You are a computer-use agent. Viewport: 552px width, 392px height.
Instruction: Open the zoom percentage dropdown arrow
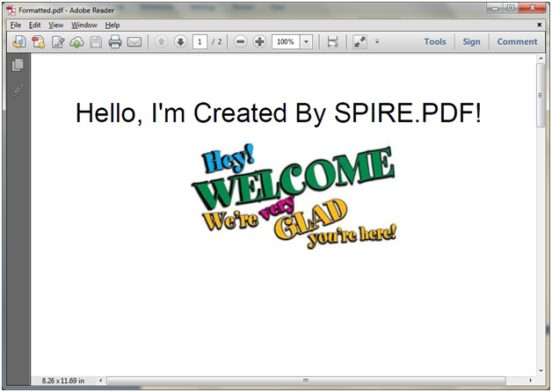point(306,42)
